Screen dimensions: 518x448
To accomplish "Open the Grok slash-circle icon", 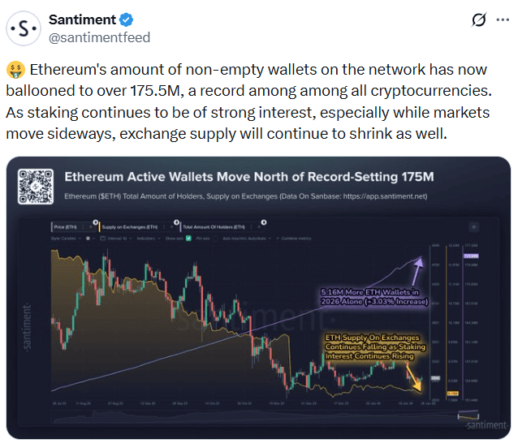I will click(x=479, y=19).
